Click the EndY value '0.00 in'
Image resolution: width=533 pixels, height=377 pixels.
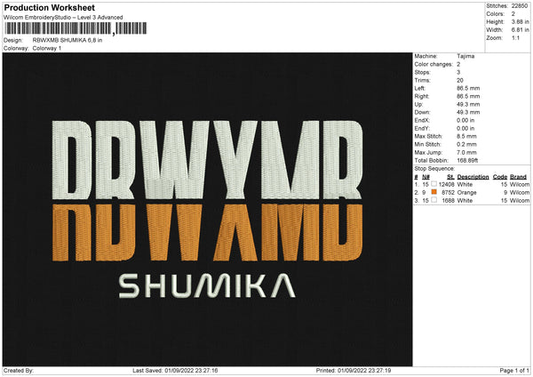465,128
